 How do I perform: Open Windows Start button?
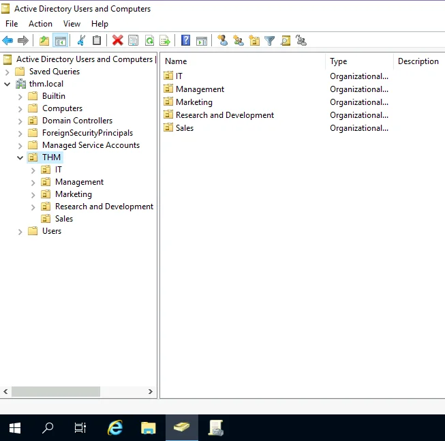15,427
